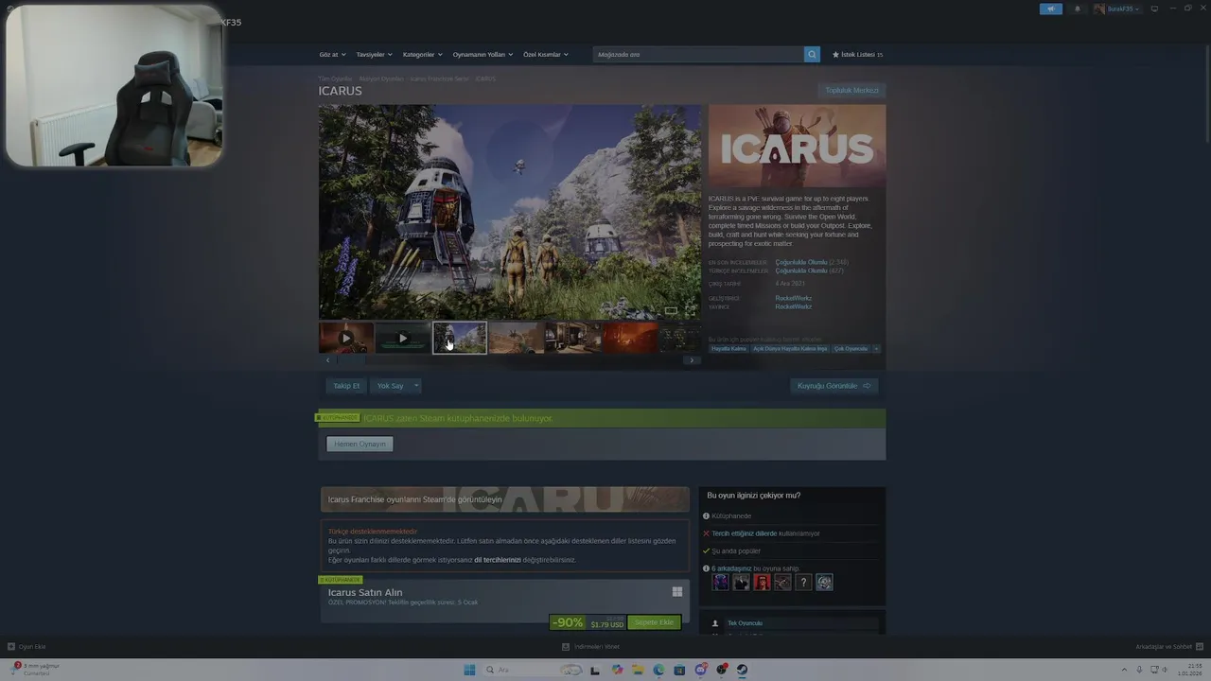Click the last friend avatar in the row
This screenshot has width=1211, height=681.
pyautogui.click(x=824, y=582)
